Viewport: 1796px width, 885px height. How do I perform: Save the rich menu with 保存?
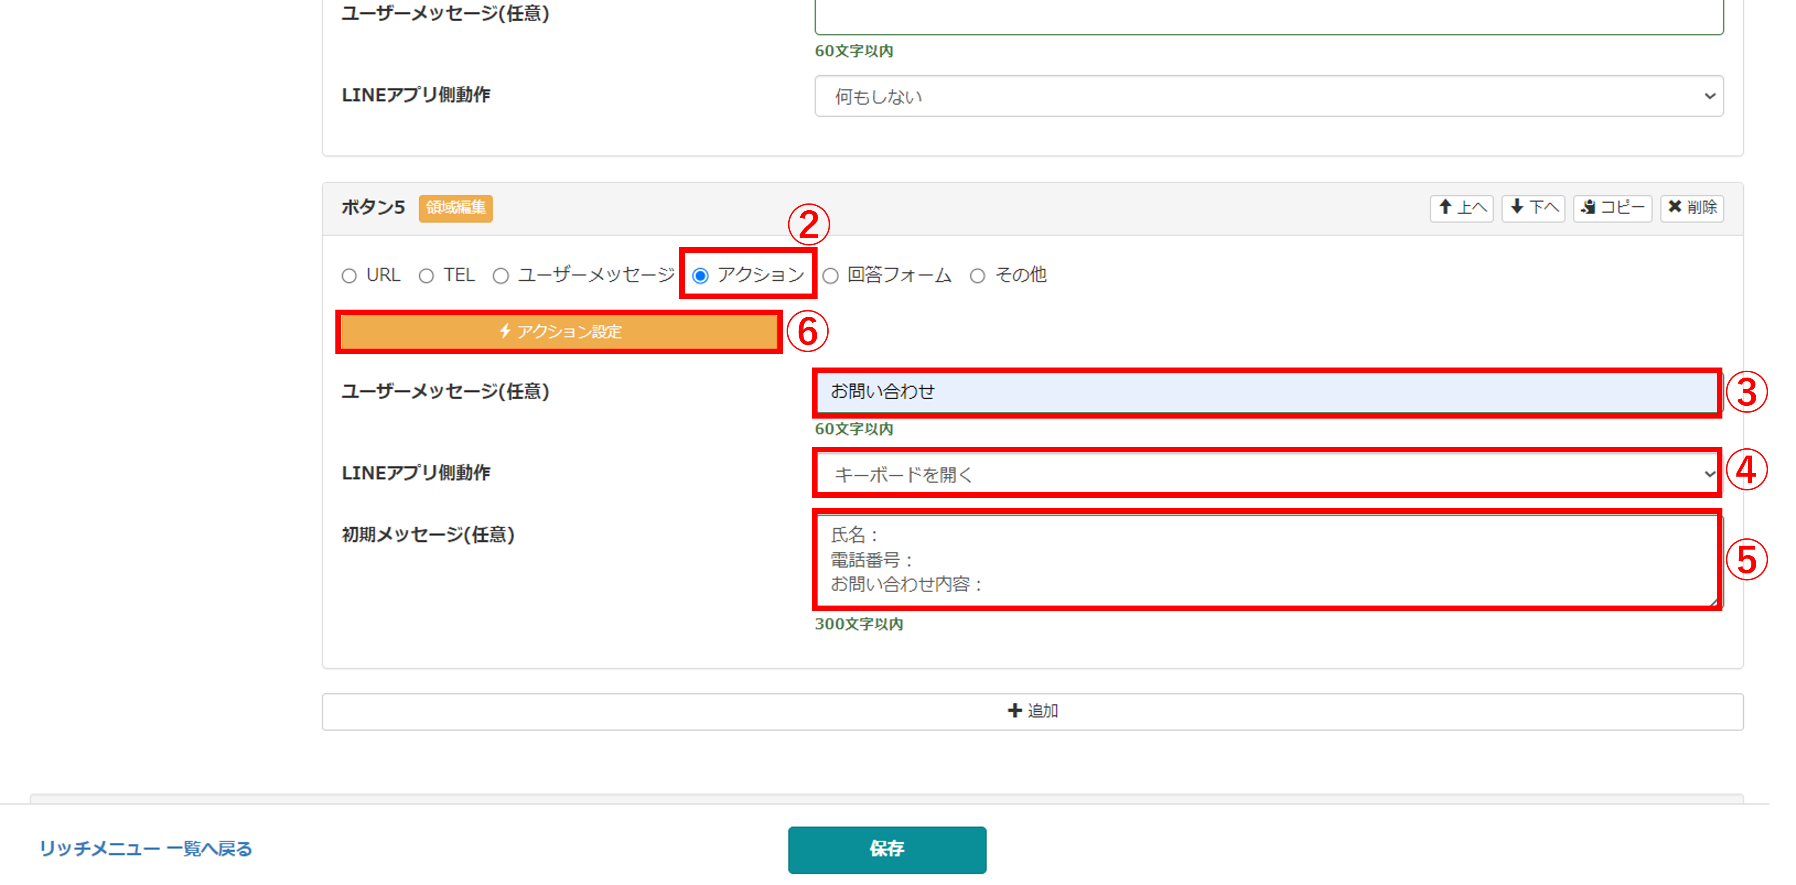887,850
